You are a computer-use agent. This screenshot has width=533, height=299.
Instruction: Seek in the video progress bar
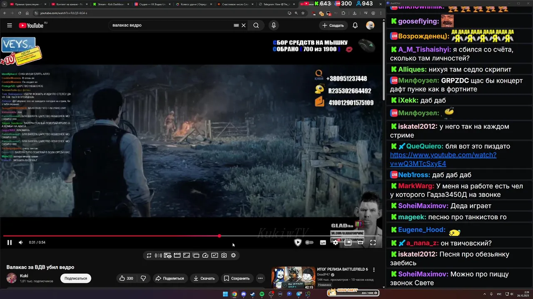coord(191,236)
